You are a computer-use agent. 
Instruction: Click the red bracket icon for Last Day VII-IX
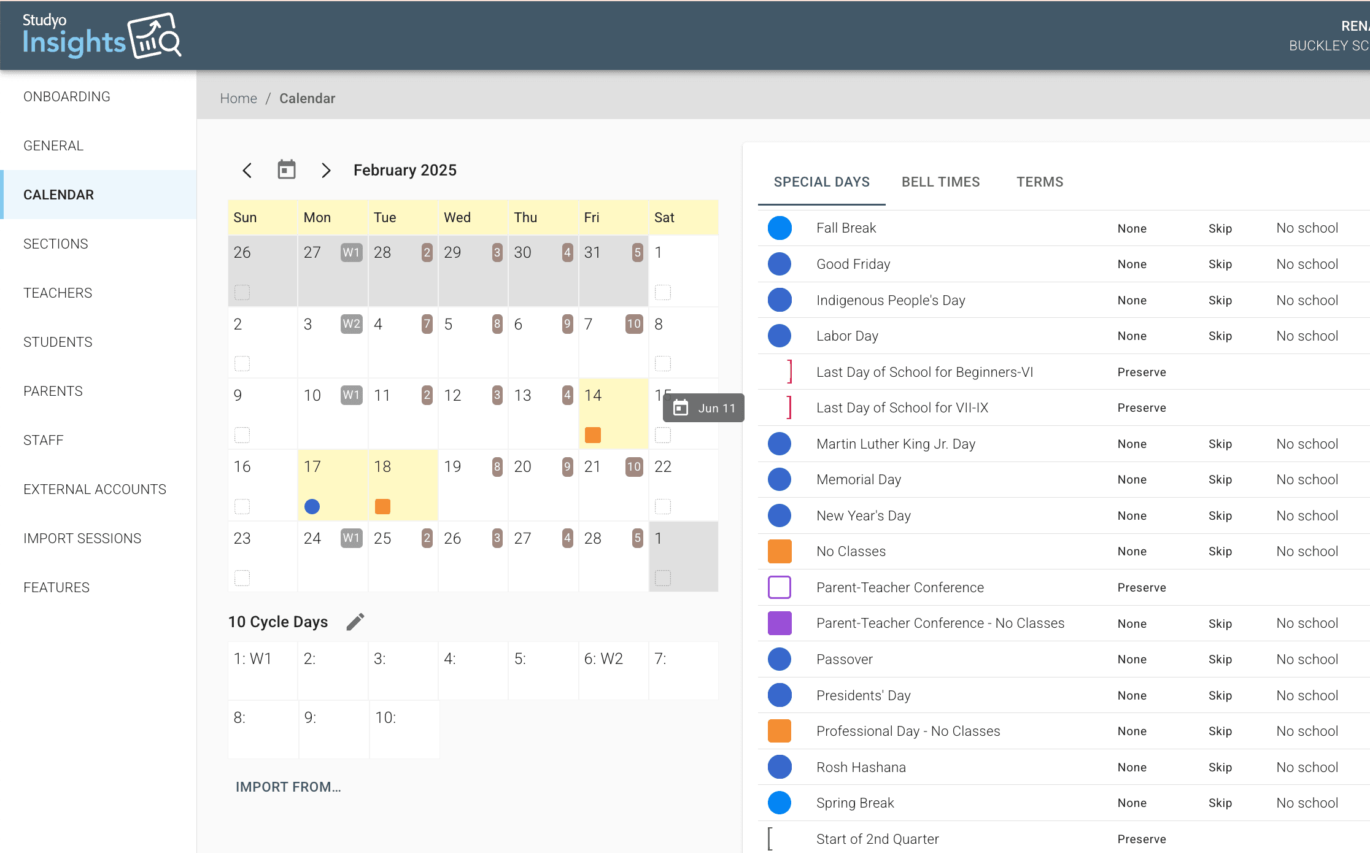point(789,407)
